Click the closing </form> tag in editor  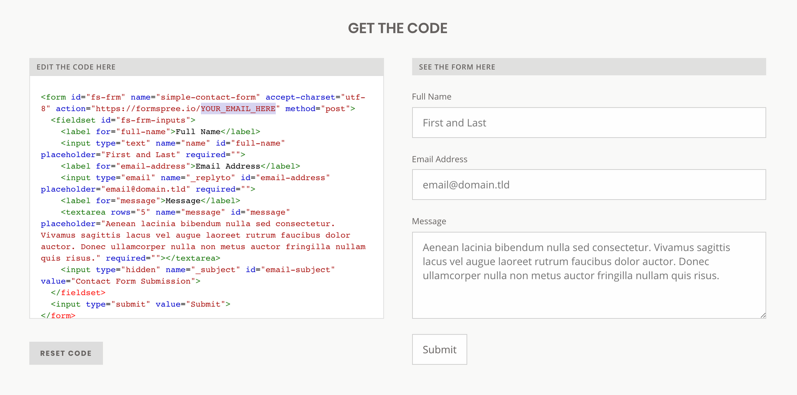58,315
